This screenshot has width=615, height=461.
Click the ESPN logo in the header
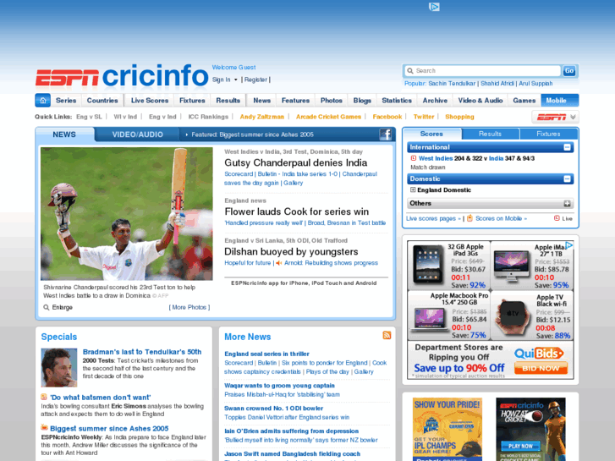click(68, 77)
